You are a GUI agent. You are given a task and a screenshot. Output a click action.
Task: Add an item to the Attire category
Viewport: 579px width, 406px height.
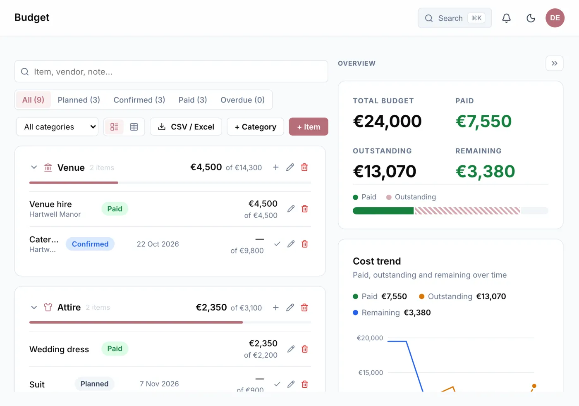[276, 307]
